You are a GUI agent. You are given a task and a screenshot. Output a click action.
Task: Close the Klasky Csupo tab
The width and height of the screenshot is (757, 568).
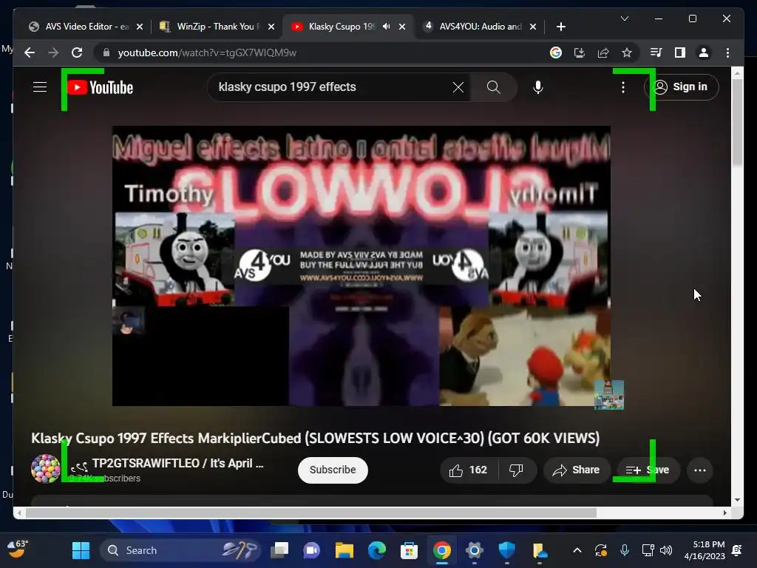[x=402, y=27]
